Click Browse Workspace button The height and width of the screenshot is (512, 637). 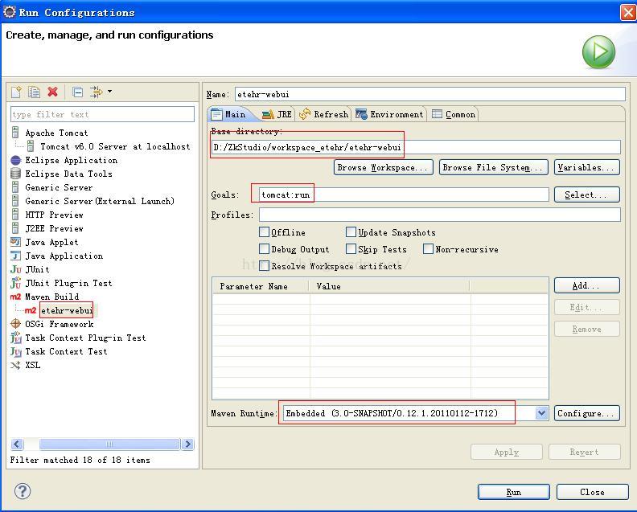pyautogui.click(x=383, y=167)
